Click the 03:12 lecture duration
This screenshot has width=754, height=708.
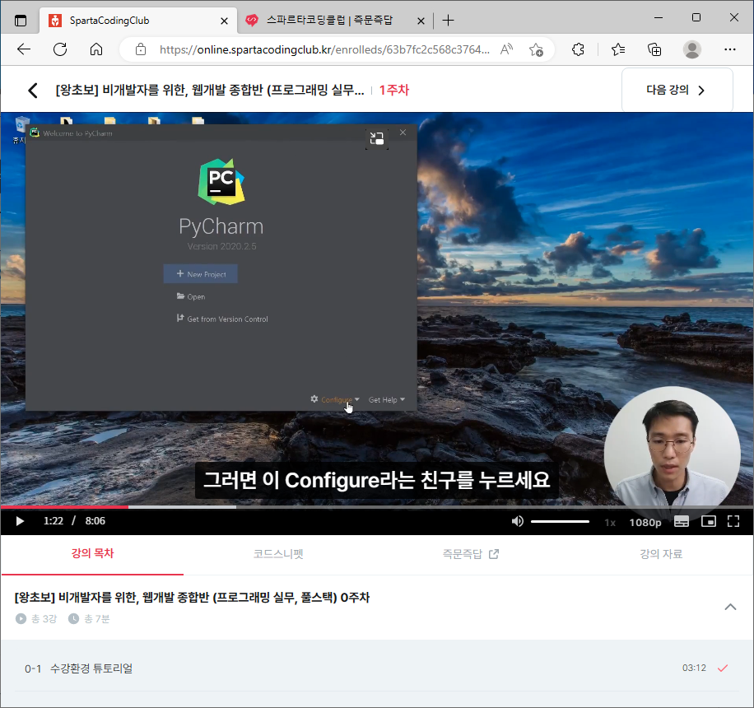point(694,668)
